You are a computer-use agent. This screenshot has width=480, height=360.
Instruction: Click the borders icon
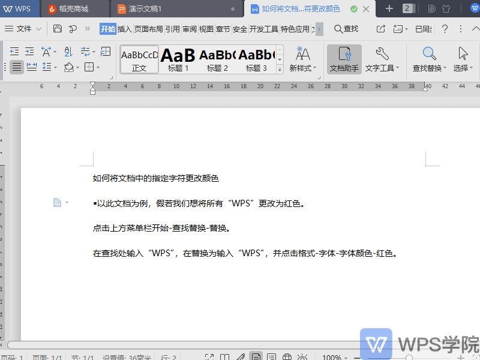click(89, 67)
